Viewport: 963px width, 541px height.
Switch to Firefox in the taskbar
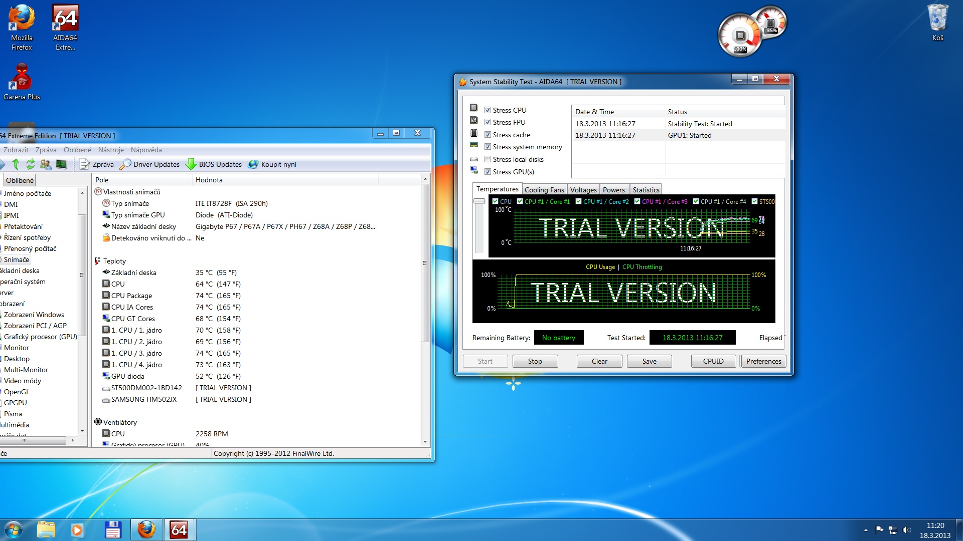[146, 530]
